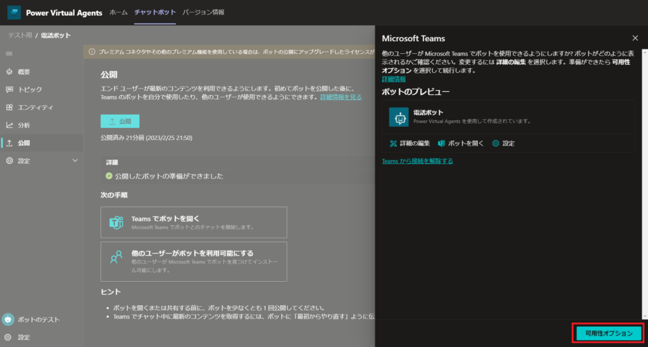Expand the 設定 chevron in the sidebar

[x=75, y=160]
